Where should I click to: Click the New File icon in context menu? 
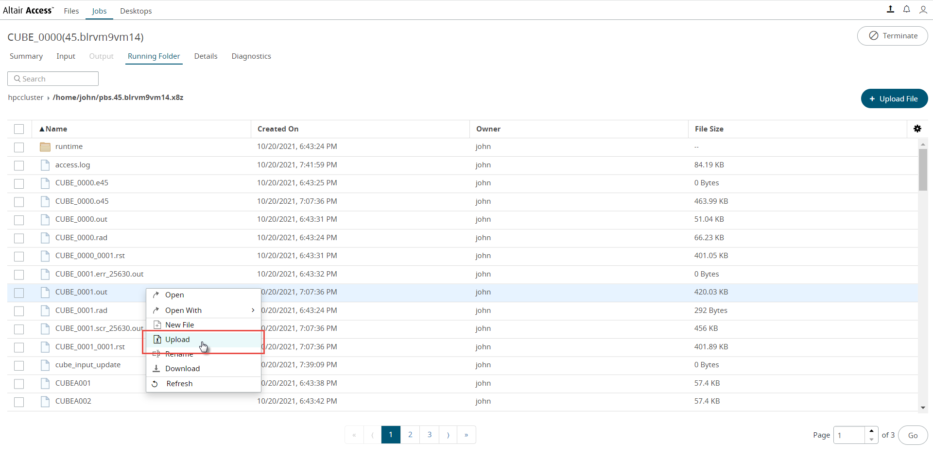pos(157,325)
